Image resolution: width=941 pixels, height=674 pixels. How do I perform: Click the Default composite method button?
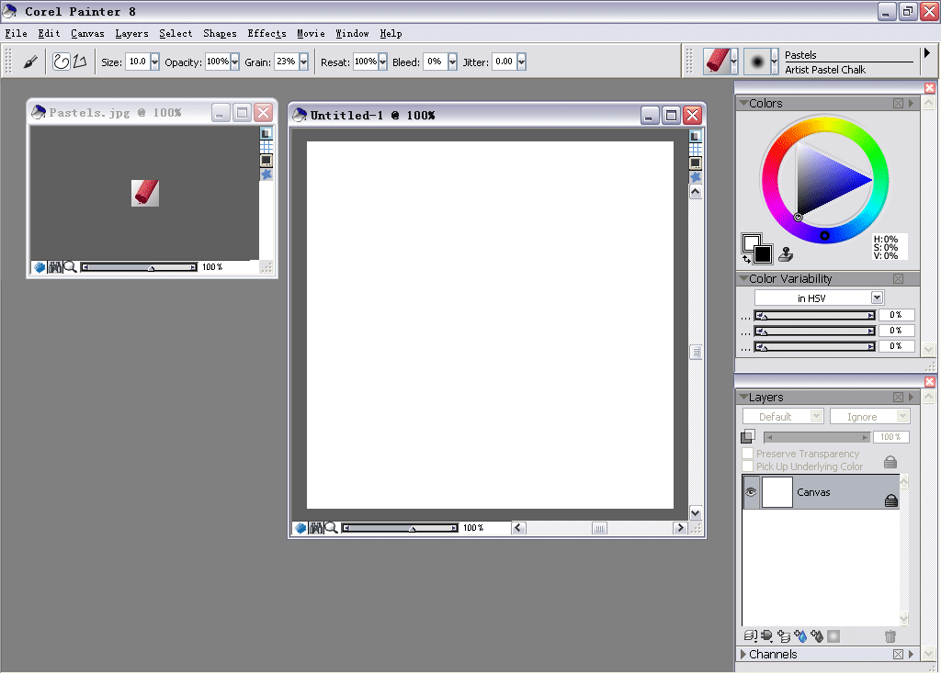click(x=783, y=416)
